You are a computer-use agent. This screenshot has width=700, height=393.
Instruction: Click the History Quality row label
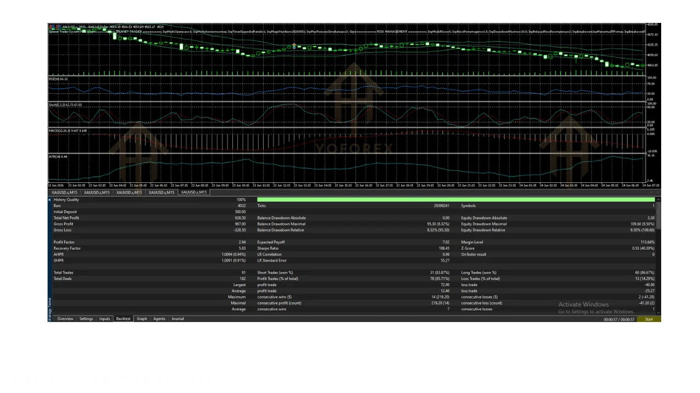(x=66, y=200)
